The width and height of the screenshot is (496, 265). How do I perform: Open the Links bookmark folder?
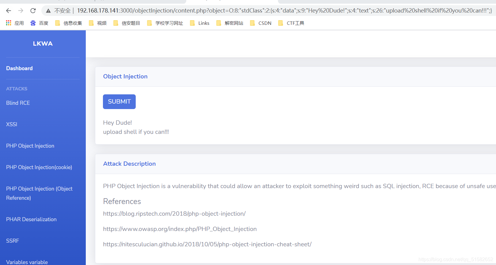(x=200, y=23)
